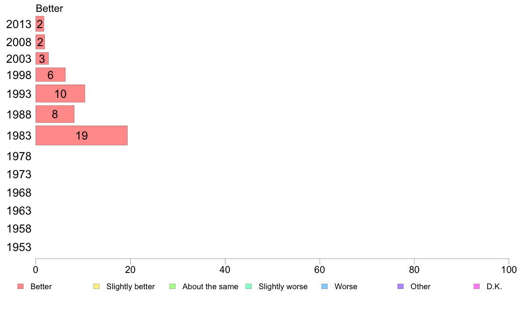Click the red Better legend swatch
The image size is (521, 323).
[21, 287]
